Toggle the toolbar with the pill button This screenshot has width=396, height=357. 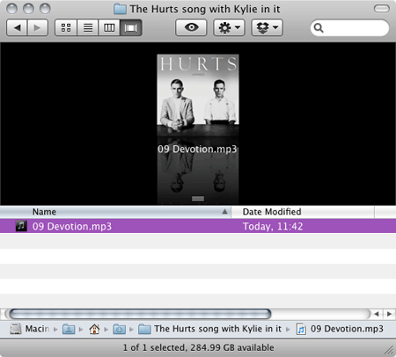tap(382, 9)
